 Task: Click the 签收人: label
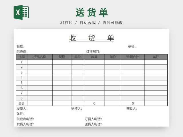(x=132, y=109)
